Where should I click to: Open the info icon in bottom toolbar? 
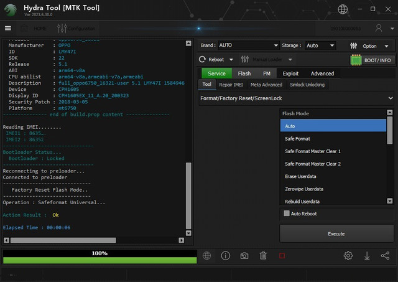tap(225, 256)
